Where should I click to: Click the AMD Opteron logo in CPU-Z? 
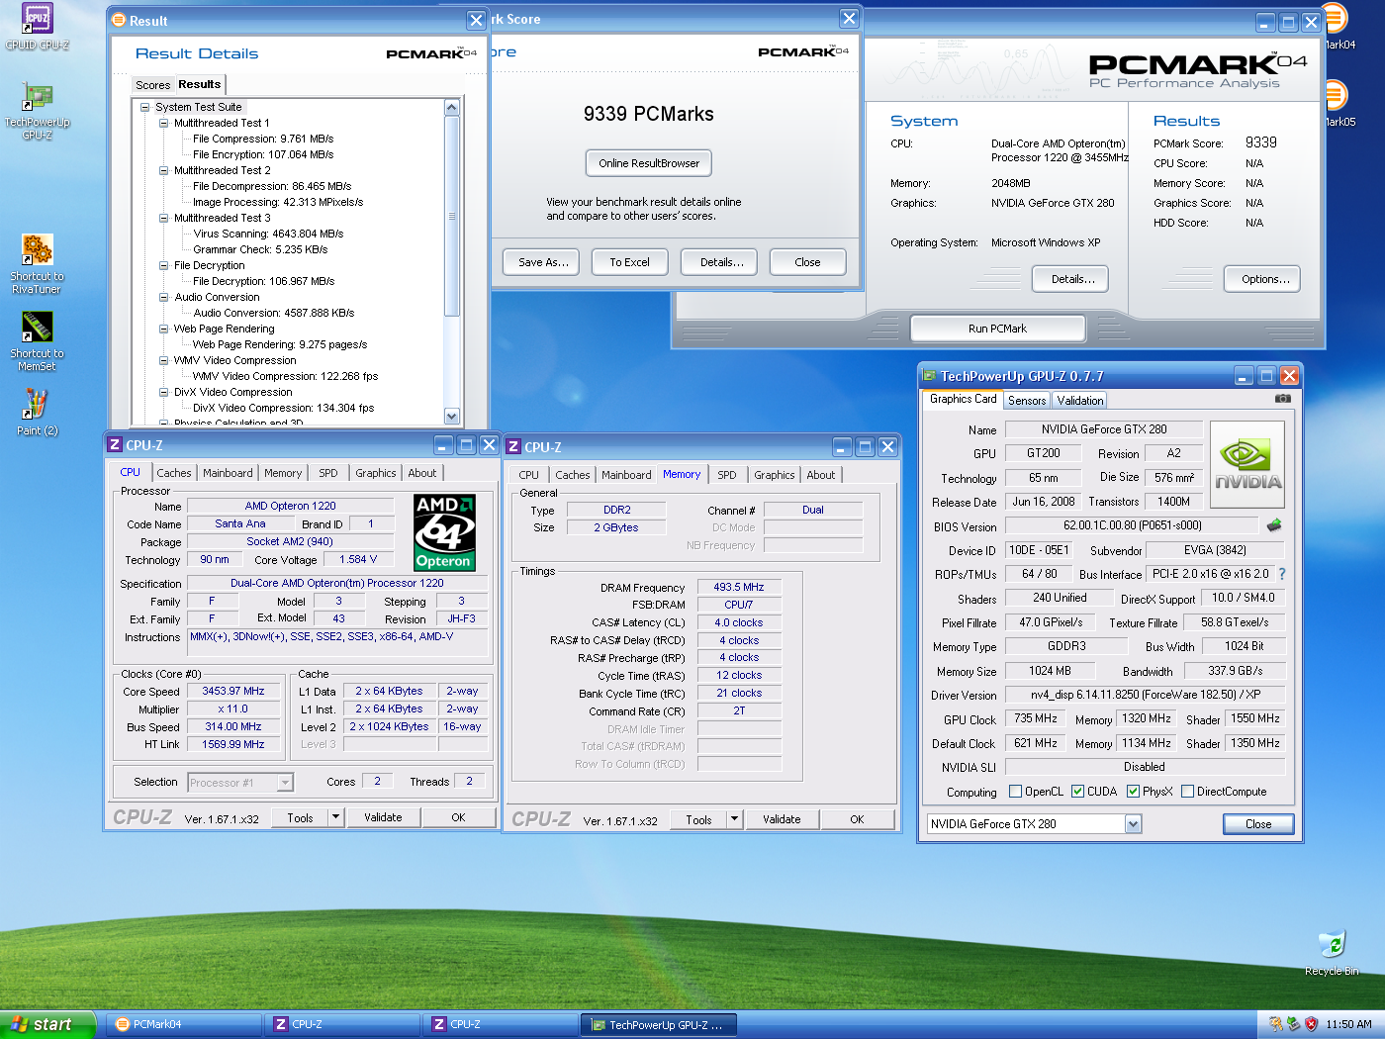point(444,532)
